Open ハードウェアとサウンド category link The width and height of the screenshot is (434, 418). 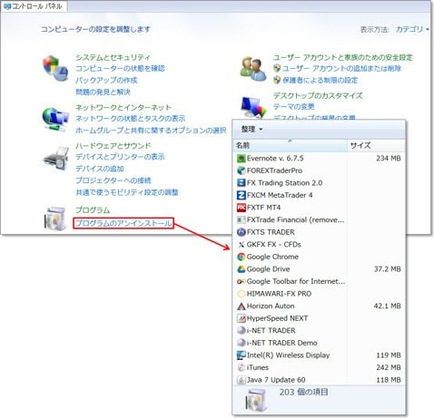click(x=113, y=146)
